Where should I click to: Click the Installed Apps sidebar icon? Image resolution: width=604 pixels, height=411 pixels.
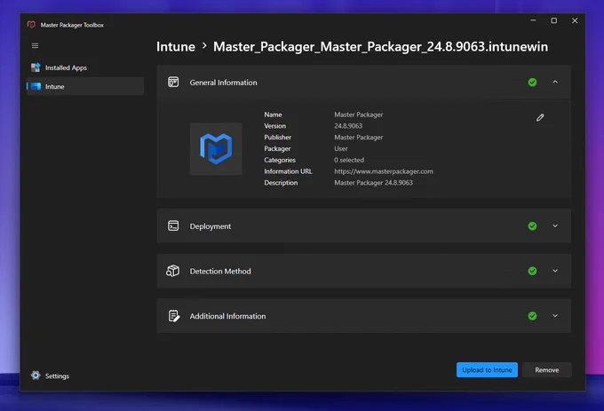pyautogui.click(x=36, y=67)
